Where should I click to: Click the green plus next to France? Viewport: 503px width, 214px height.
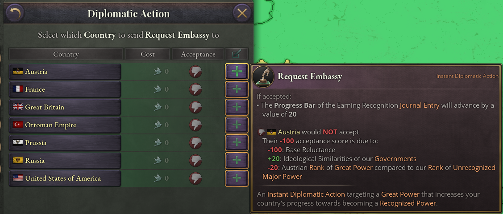click(x=237, y=89)
